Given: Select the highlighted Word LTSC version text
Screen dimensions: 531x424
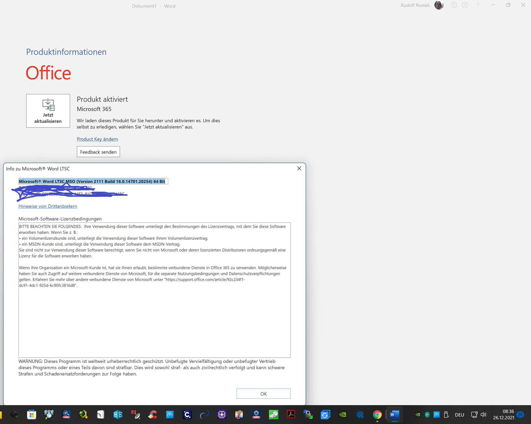Looking at the screenshot, I should 92,181.
